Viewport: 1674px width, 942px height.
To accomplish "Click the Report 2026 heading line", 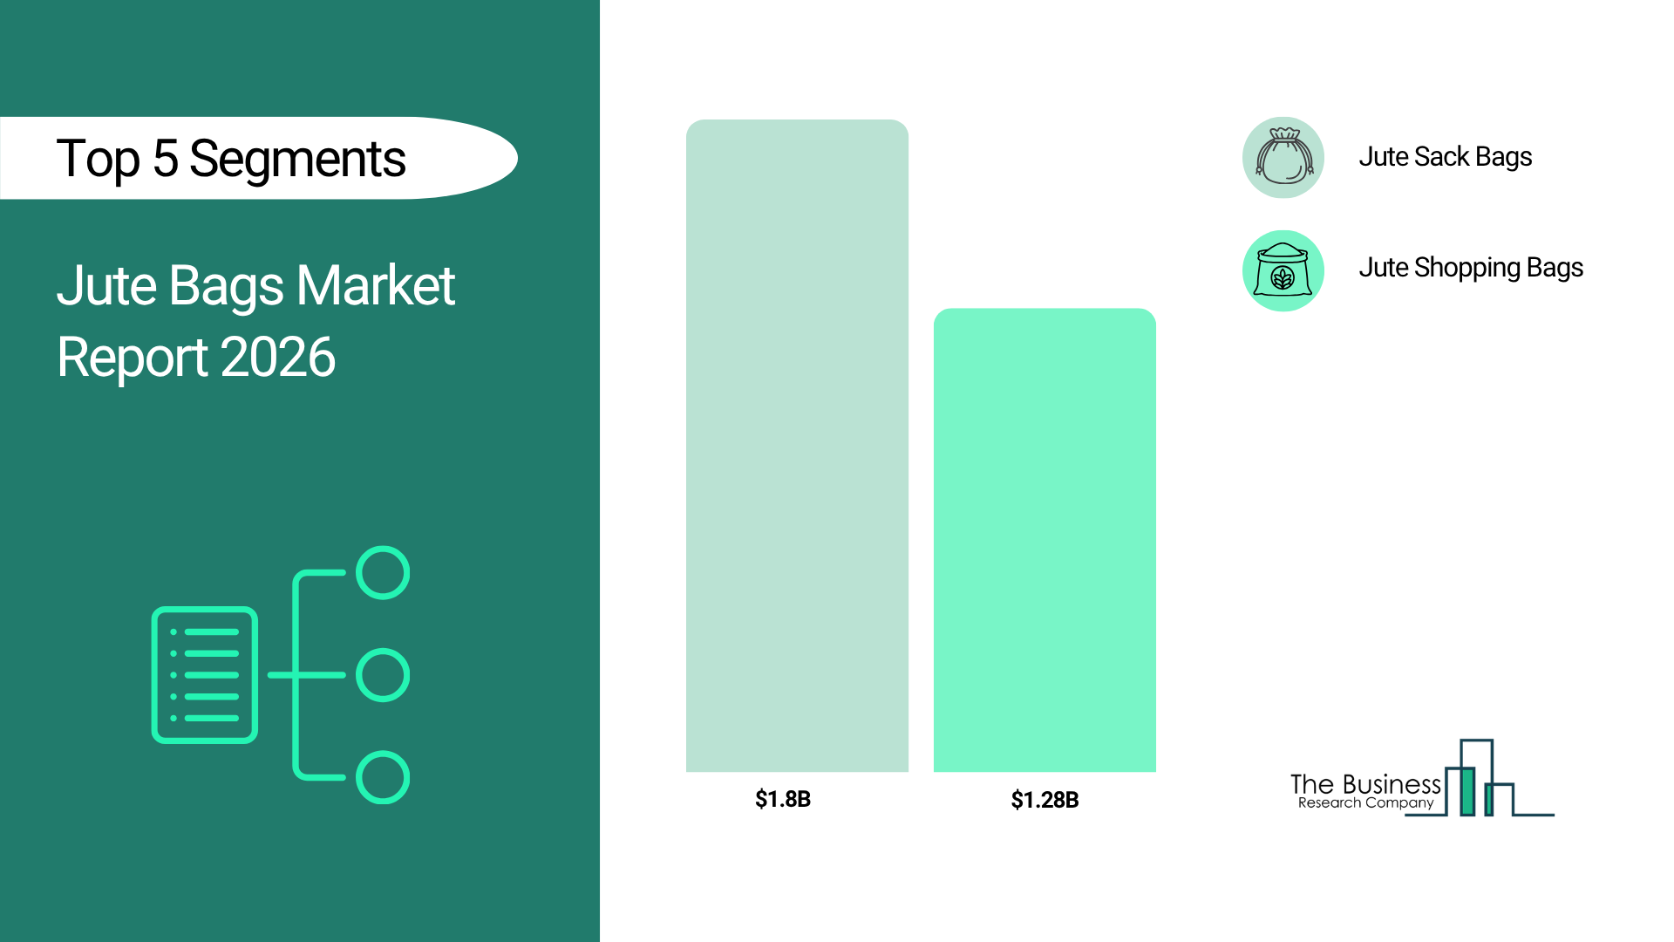I will 196,357.
